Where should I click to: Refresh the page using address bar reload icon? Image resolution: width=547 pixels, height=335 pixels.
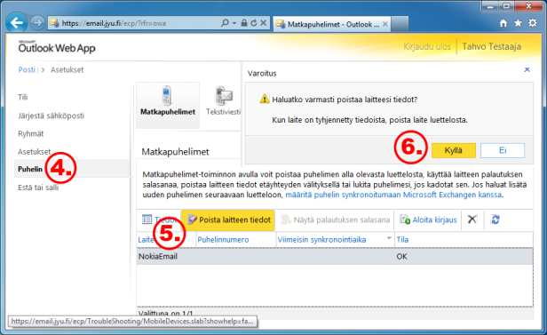coord(254,23)
